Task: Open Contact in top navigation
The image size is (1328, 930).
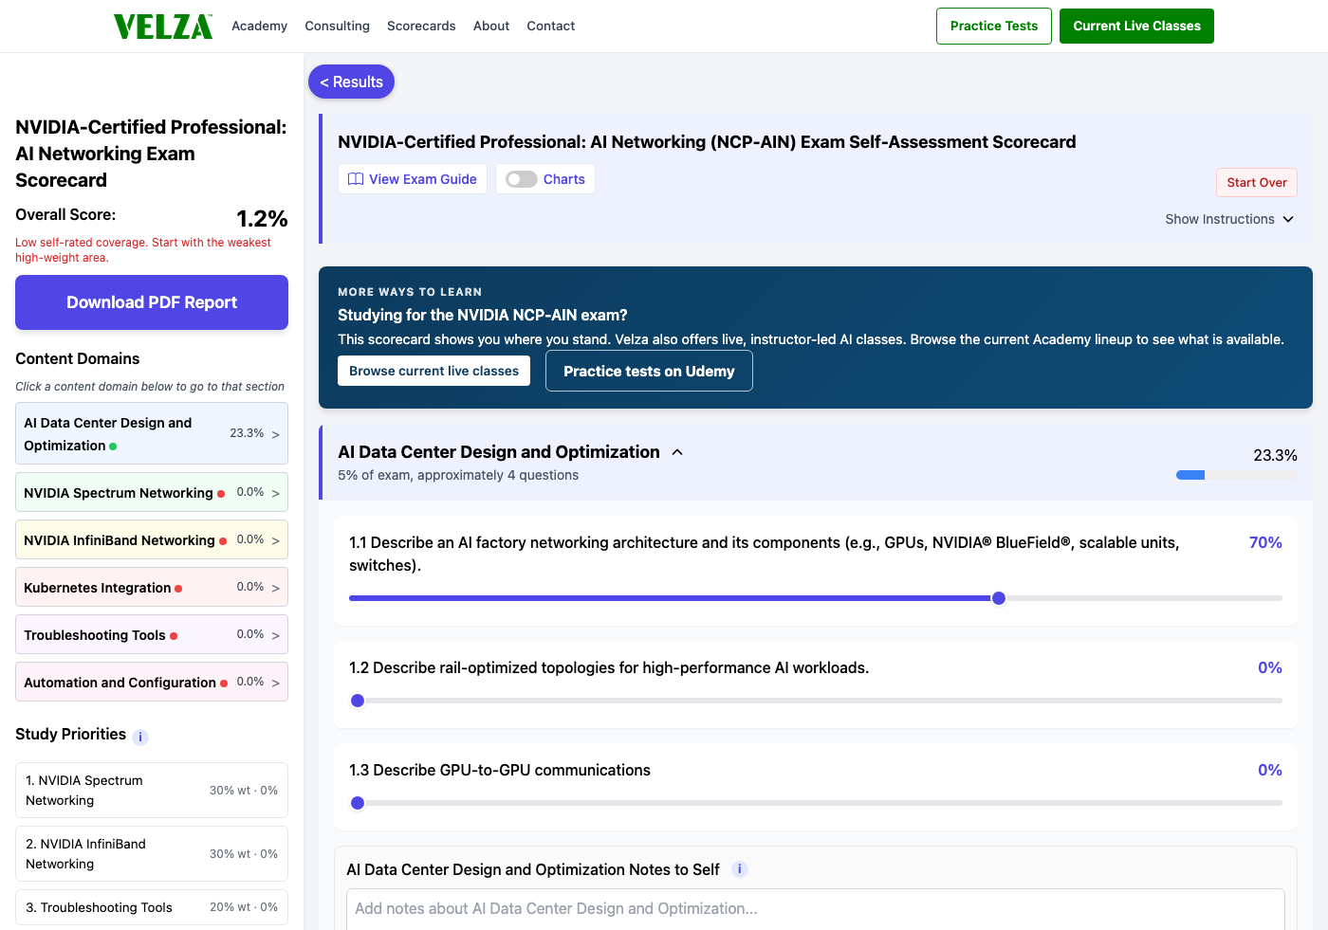Action: 551,26
